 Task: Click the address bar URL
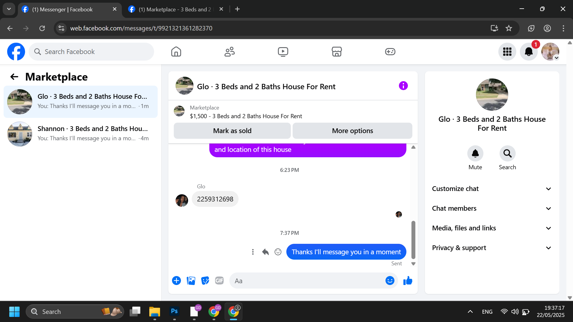(141, 28)
